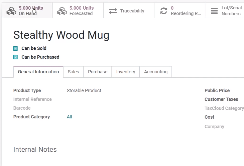Click the On Hand cubes icon

click(11, 11)
